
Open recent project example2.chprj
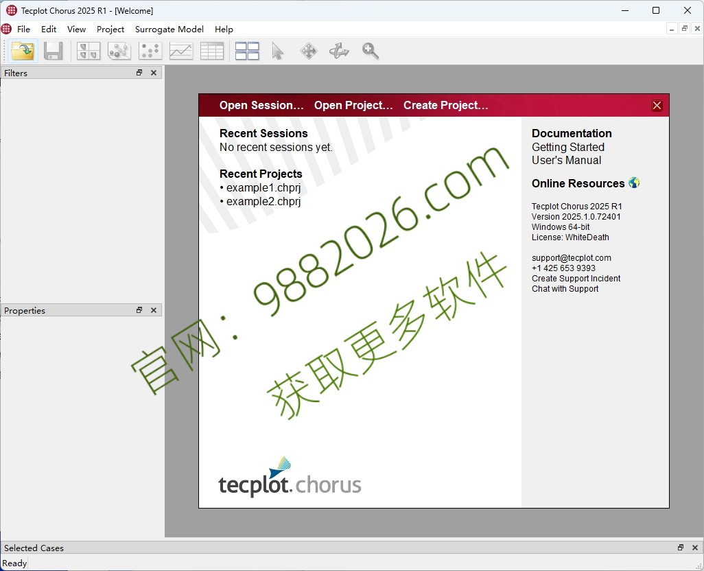click(263, 202)
